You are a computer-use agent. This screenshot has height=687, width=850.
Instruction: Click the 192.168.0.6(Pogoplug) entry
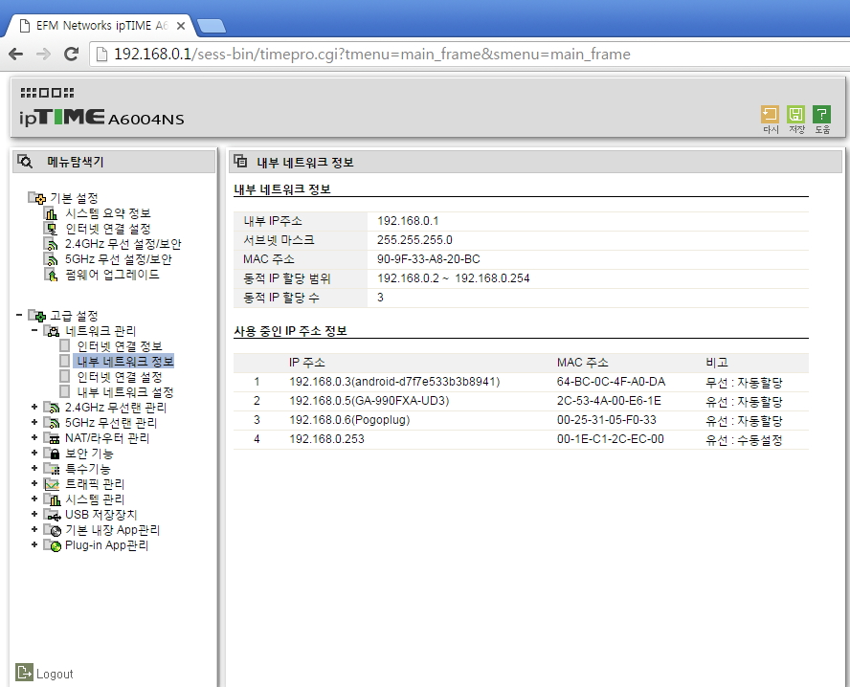[349, 420]
